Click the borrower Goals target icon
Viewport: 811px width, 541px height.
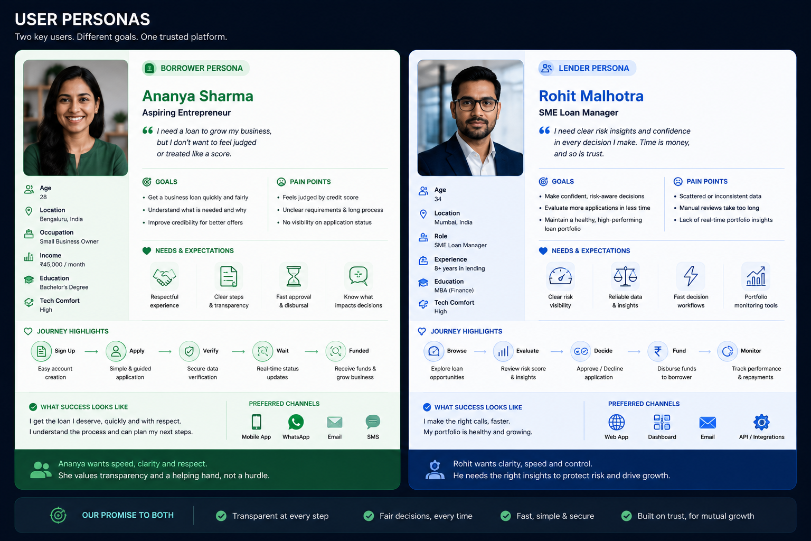click(x=147, y=182)
